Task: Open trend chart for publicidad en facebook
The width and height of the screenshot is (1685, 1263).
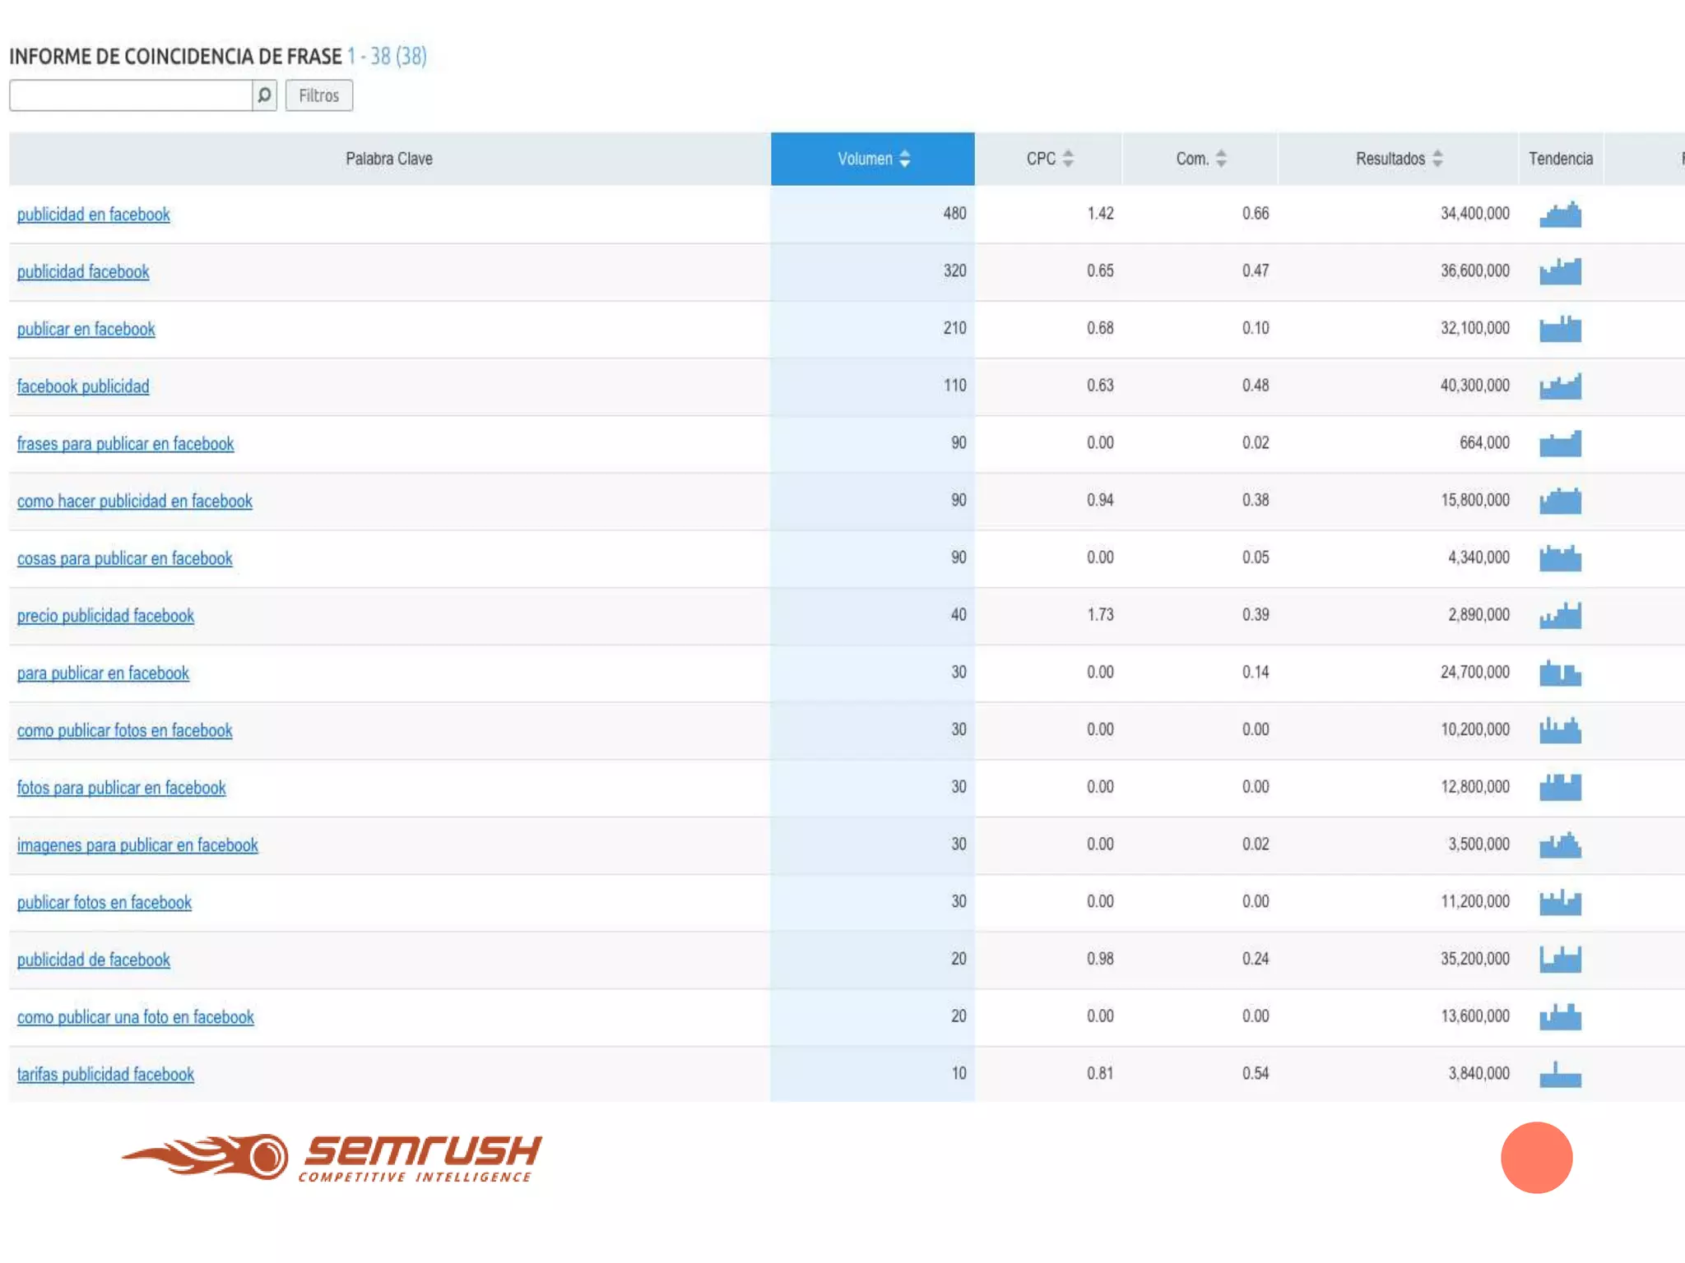Action: pos(1560,215)
